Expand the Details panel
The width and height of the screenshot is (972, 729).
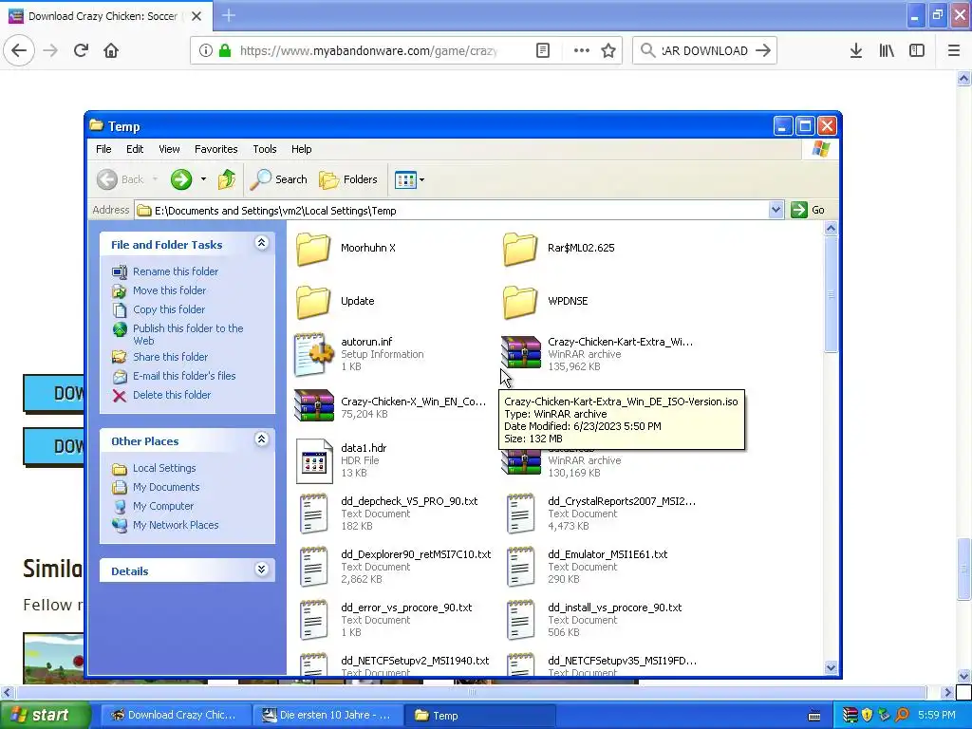[262, 570]
